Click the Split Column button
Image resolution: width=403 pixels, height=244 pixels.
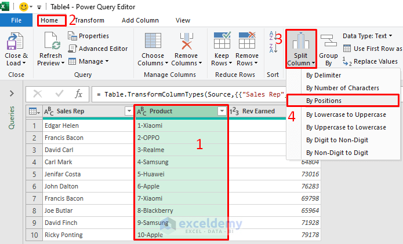point(301,49)
